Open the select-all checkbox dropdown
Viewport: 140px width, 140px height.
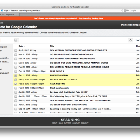[17, 40]
